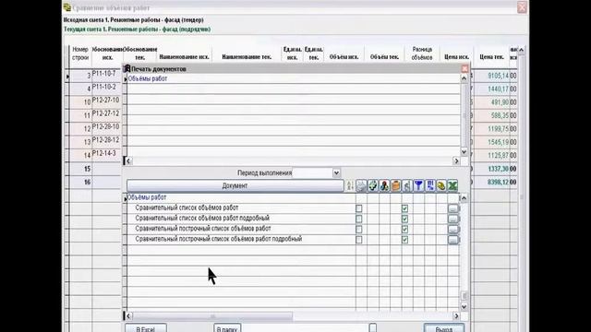Select Сравнительный список объёмов работ row
The image size is (591, 332).
coord(187,207)
